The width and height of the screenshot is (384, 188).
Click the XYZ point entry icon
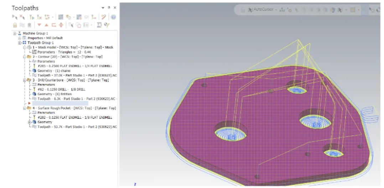pyautogui.click(x=282, y=10)
